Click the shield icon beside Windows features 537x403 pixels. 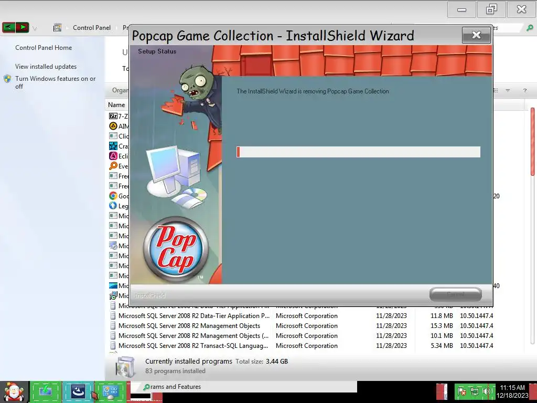coord(7,79)
